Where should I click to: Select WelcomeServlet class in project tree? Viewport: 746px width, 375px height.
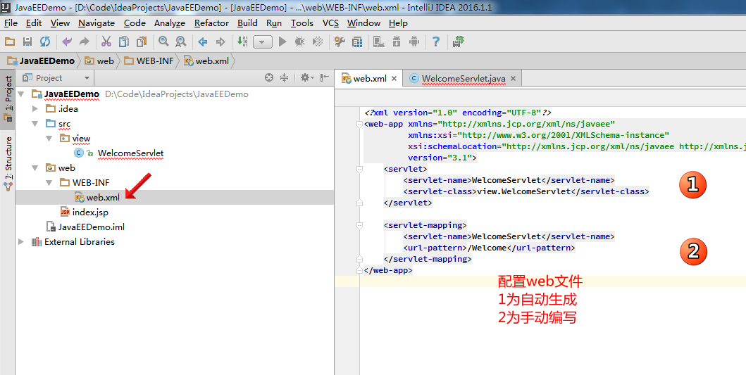[x=130, y=153]
